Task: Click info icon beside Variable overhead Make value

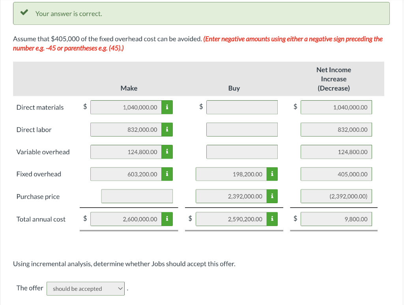Action: [x=167, y=152]
